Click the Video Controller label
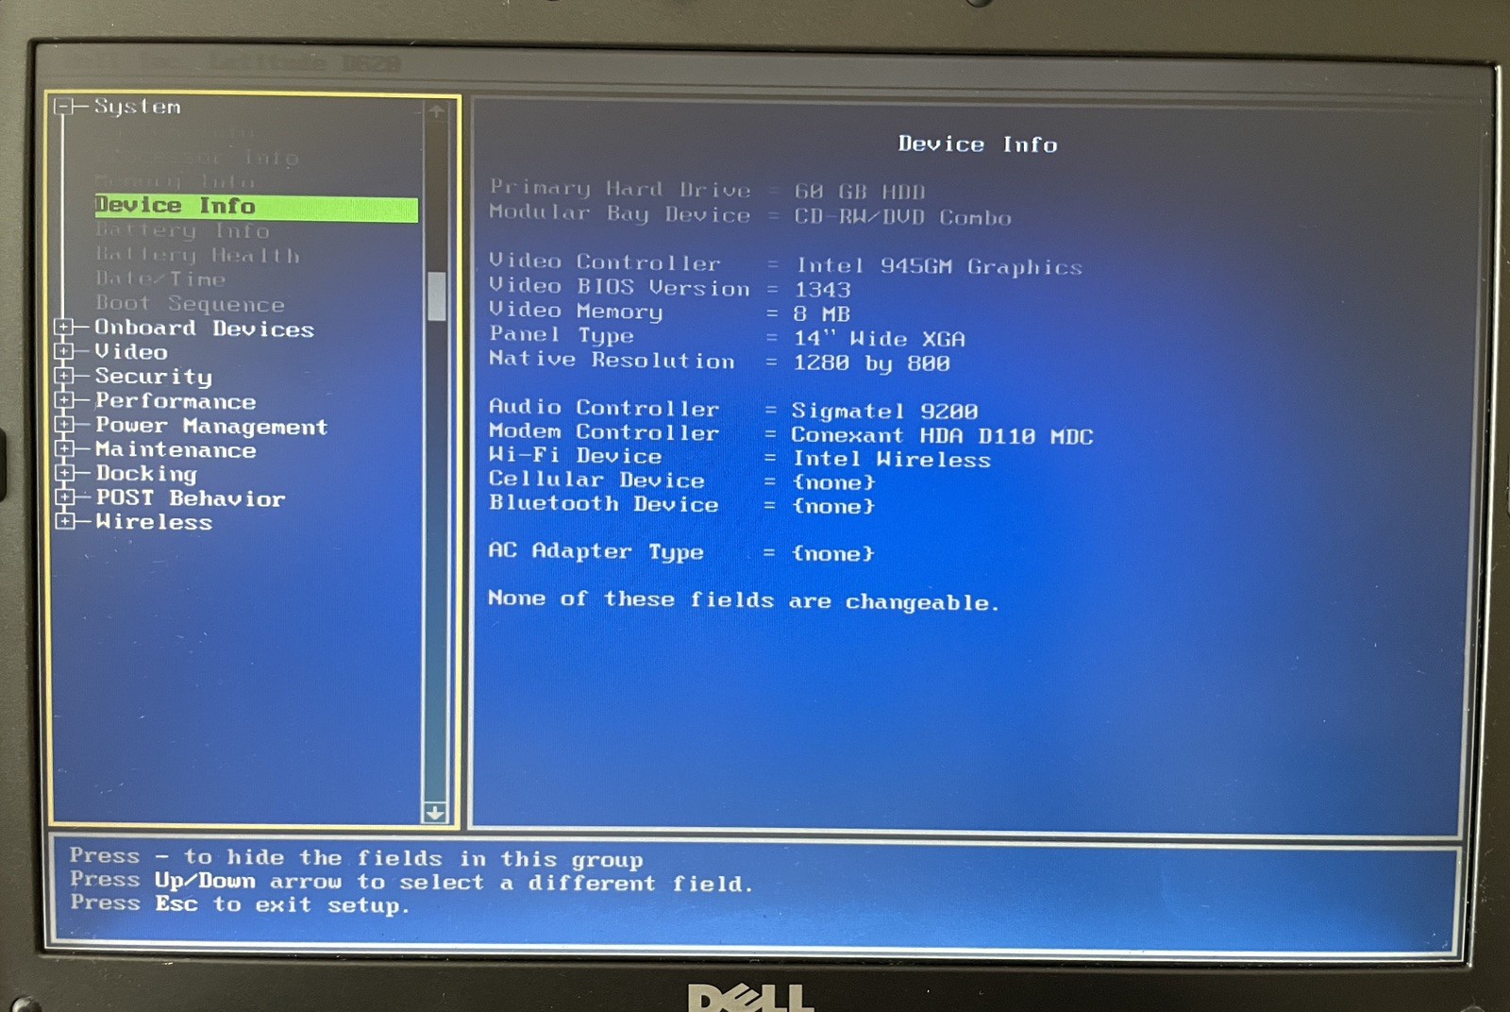1510x1012 pixels. 605,262
